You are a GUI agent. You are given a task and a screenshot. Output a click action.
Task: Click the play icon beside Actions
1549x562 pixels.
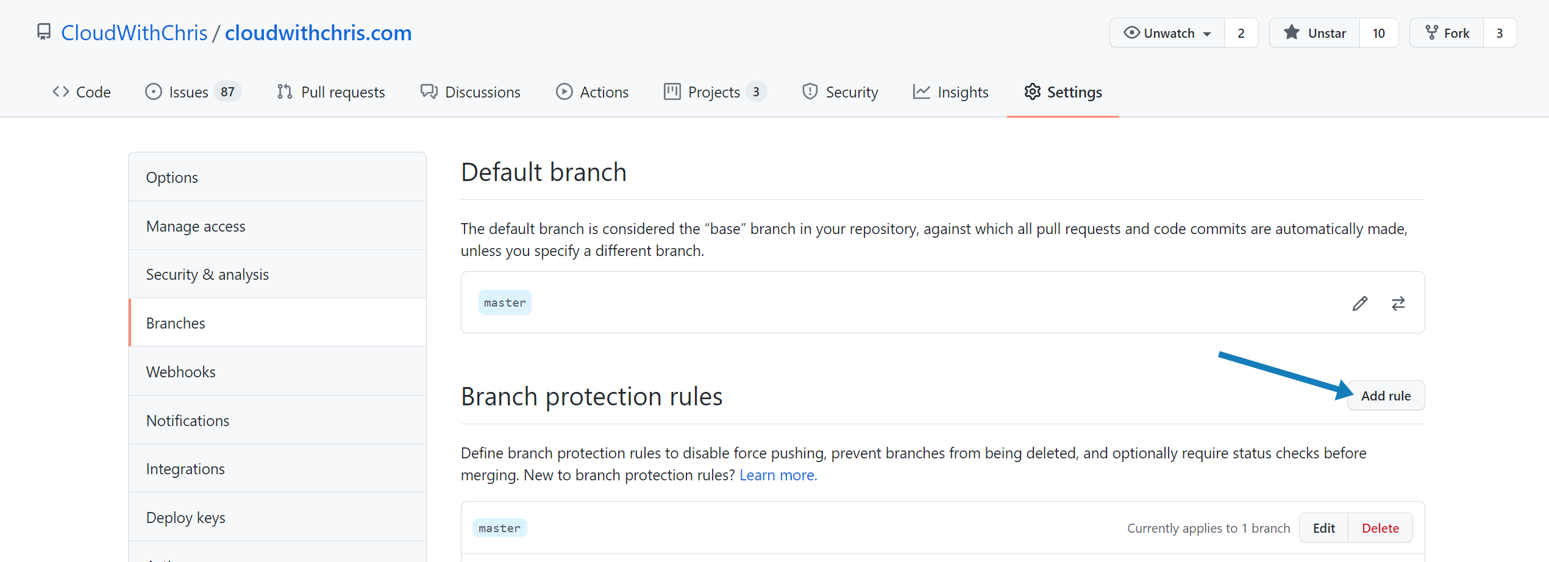pyautogui.click(x=564, y=91)
